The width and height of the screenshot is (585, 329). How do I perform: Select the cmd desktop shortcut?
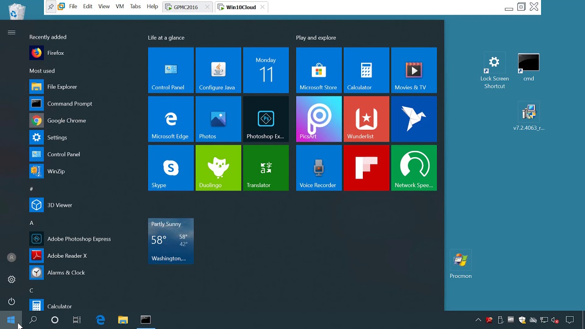tap(529, 68)
